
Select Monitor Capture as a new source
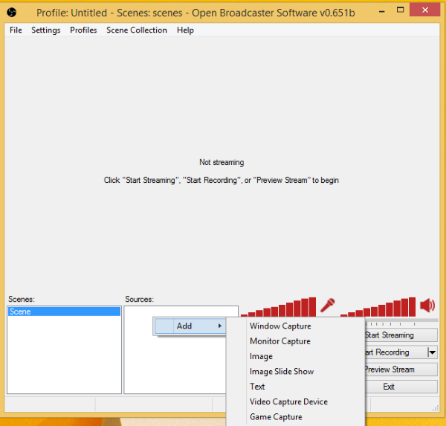click(x=280, y=341)
